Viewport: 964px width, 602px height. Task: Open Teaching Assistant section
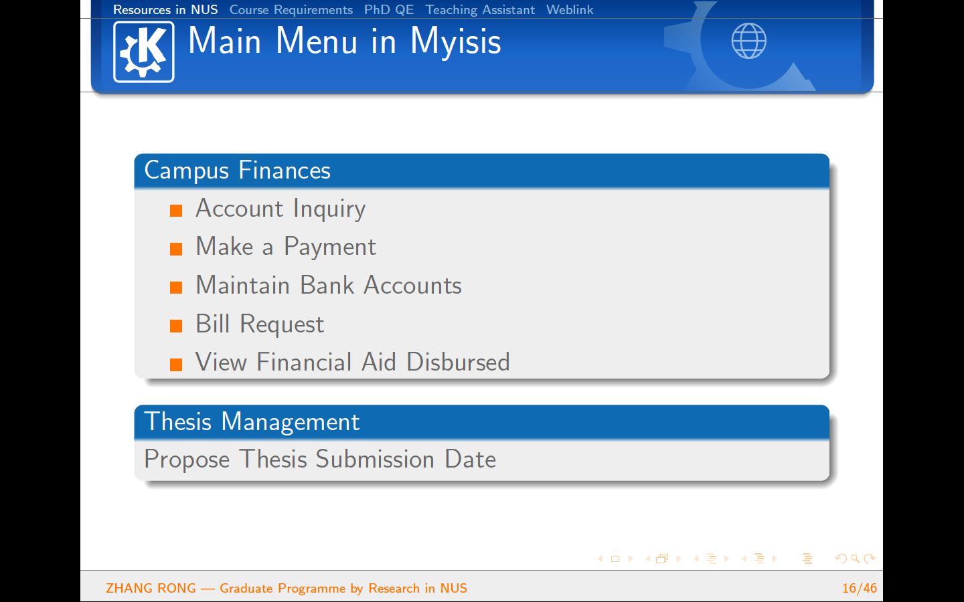(x=480, y=9)
